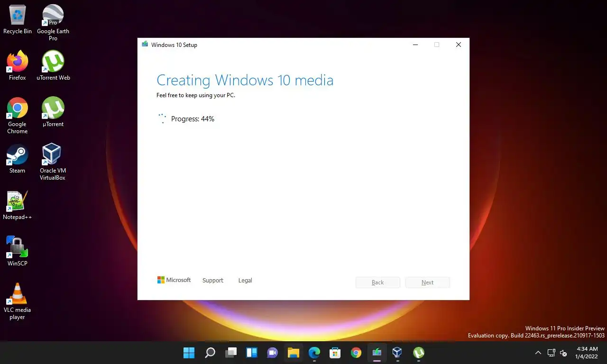
Task: Open network status tray icon
Action: coord(551,353)
